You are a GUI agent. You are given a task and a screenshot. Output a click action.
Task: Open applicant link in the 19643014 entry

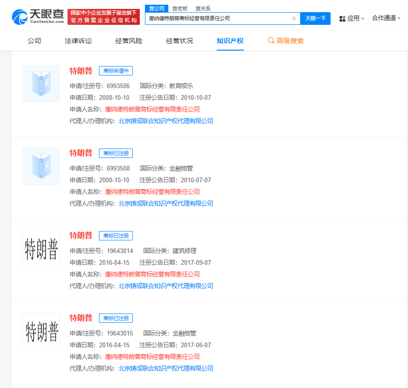(152, 274)
